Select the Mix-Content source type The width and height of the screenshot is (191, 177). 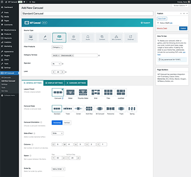pos(117,38)
